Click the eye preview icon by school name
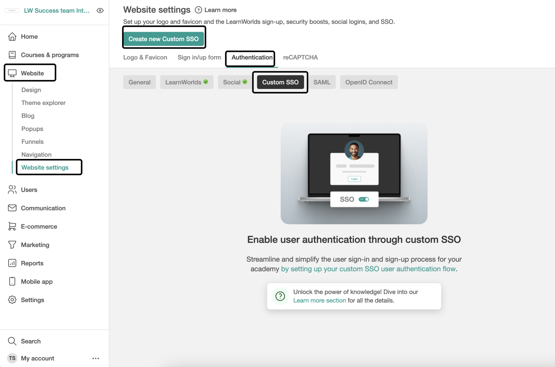 coord(100,11)
